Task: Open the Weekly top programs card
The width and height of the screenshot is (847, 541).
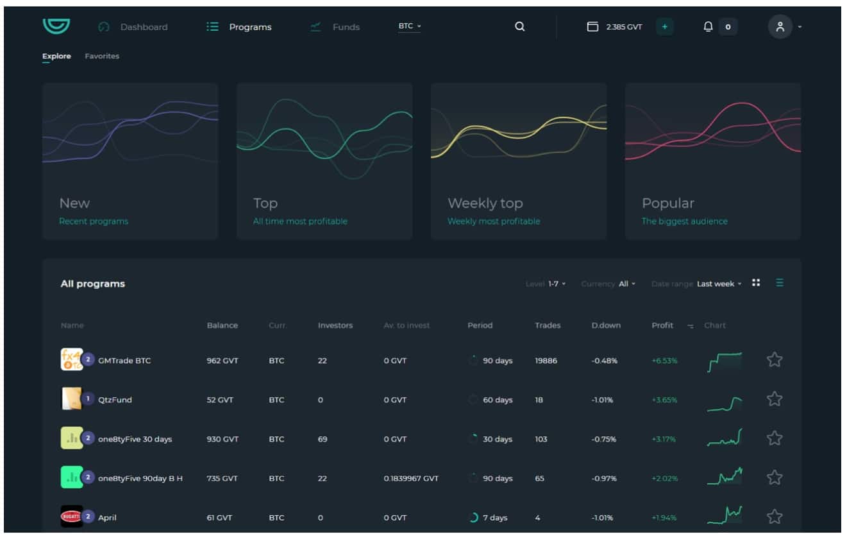Action: [518, 161]
